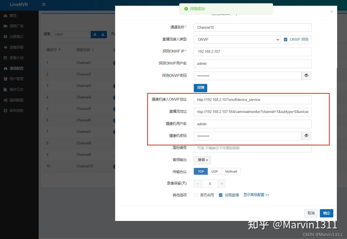The height and width of the screenshot is (239, 347).
Task: Click the channel import icon beside search
Action: click(103, 34)
